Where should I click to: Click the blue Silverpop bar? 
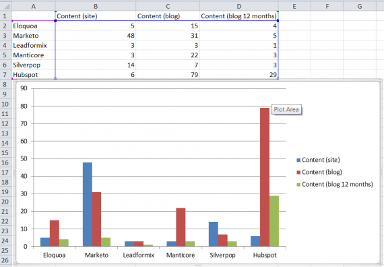click(214, 234)
